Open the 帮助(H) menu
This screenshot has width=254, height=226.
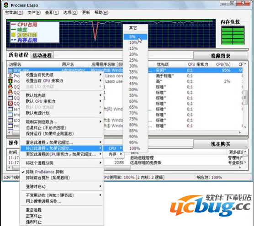click(x=101, y=12)
